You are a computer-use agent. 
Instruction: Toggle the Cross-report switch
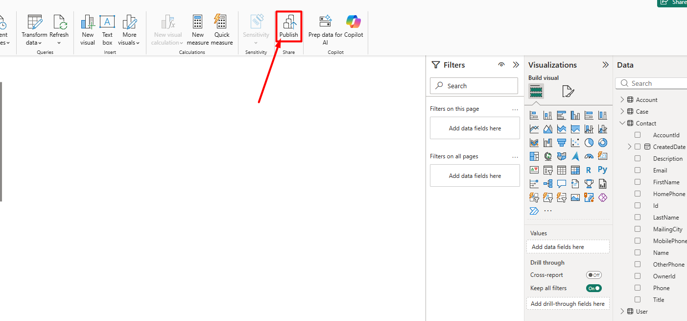[x=593, y=275]
